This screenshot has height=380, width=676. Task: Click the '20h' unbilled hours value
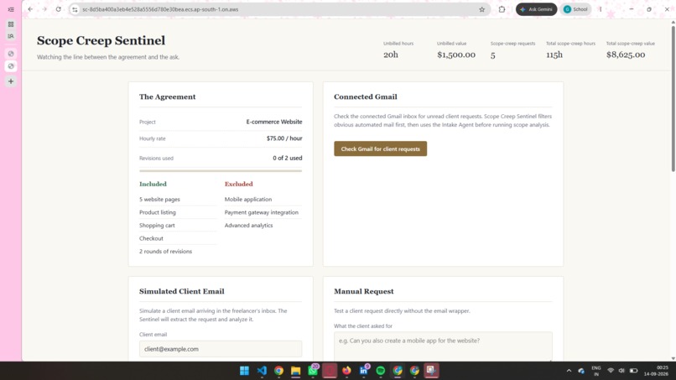point(391,55)
